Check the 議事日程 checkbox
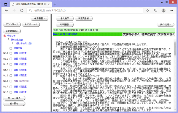The width and height of the screenshot is (178, 113). [11, 48]
